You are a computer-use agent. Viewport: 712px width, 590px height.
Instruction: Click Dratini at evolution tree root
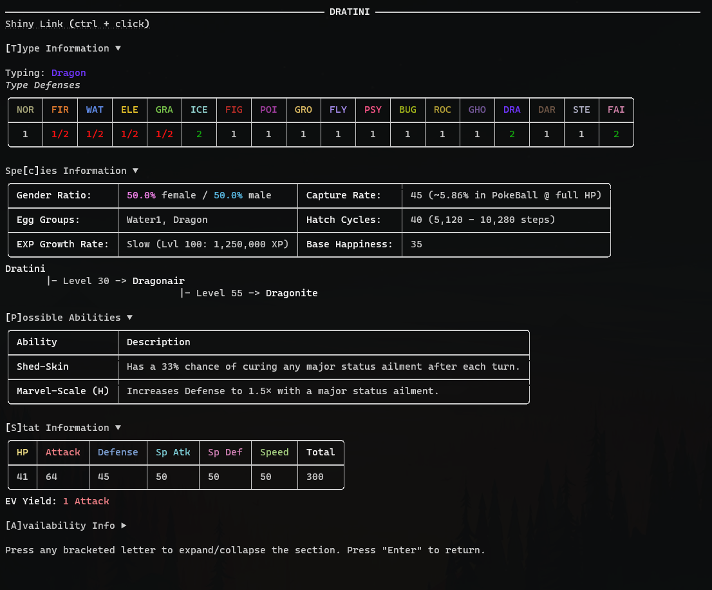(26, 269)
